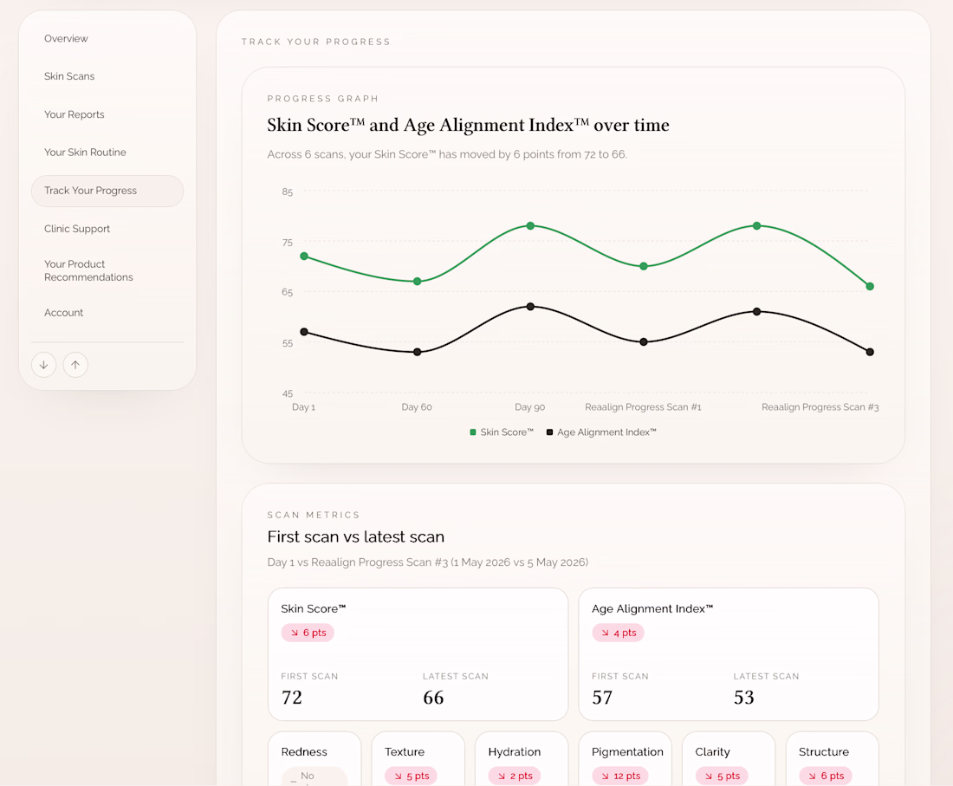Click Skin Score first scan value 72
Image resolution: width=953 pixels, height=786 pixels.
coord(292,698)
